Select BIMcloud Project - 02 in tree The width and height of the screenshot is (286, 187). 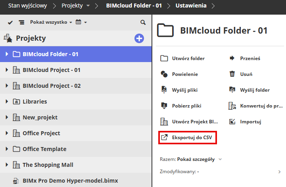pyautogui.click(x=76, y=86)
